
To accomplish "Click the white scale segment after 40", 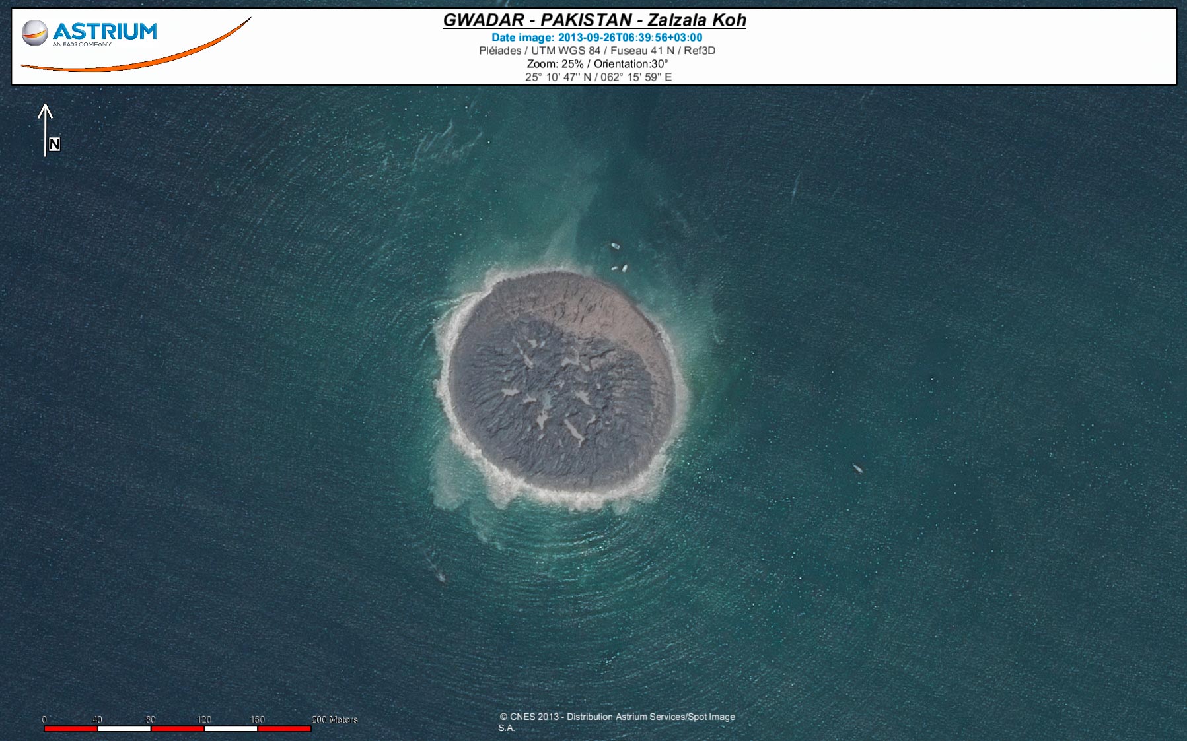I will 124,728.
